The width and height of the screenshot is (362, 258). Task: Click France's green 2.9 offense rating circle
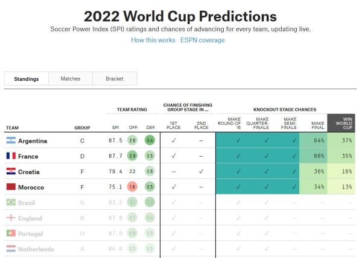pyautogui.click(x=132, y=156)
